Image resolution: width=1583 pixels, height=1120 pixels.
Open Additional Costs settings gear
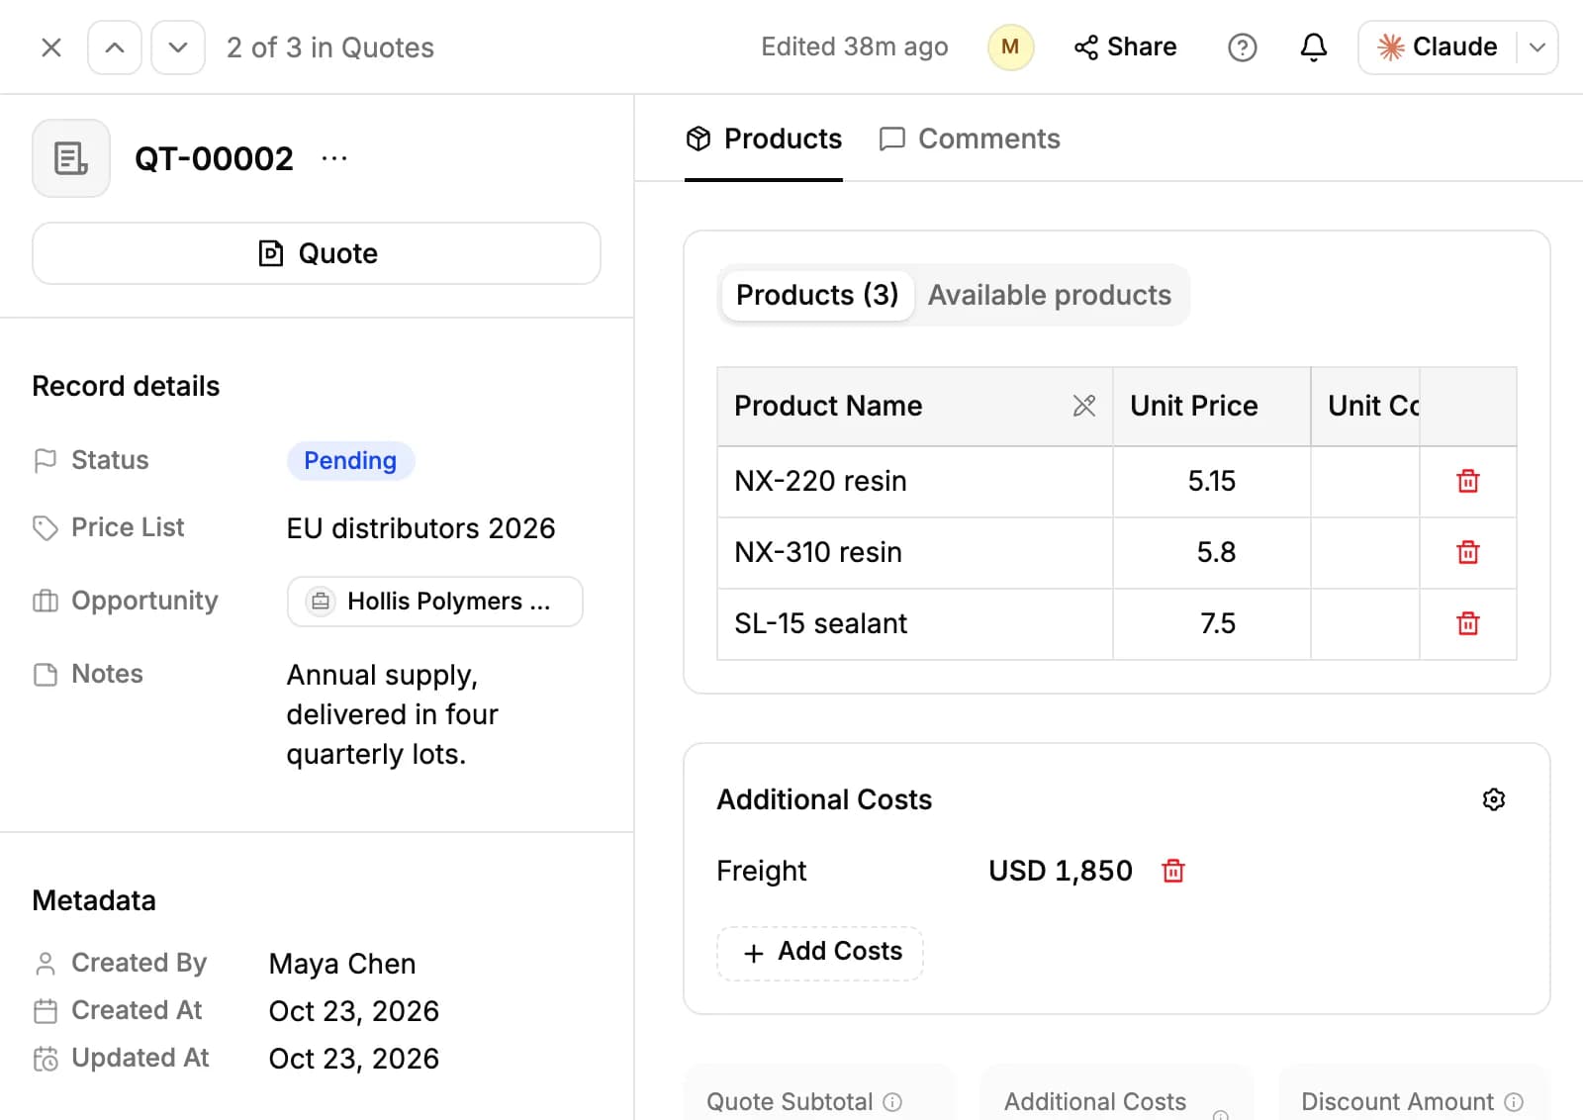1494,799
